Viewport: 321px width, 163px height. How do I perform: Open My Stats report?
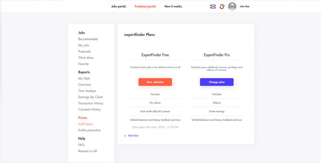(84, 78)
